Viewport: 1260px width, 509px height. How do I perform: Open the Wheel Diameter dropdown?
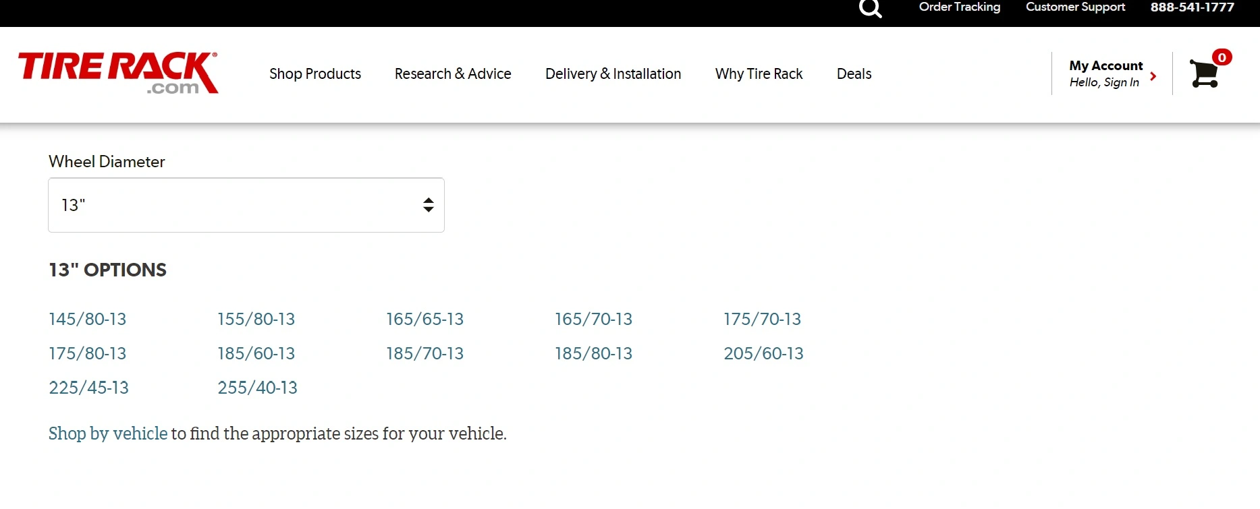coord(246,205)
